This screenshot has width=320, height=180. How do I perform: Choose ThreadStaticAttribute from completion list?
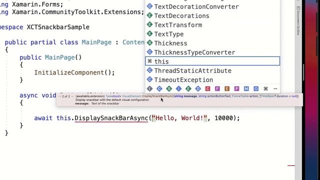(x=212, y=70)
